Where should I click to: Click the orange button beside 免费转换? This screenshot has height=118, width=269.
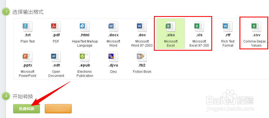coord(58,108)
